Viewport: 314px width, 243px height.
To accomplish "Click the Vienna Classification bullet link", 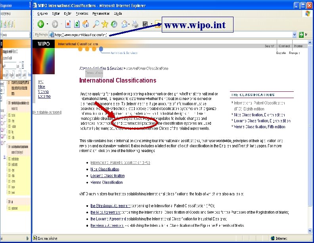I will (x=107, y=183).
